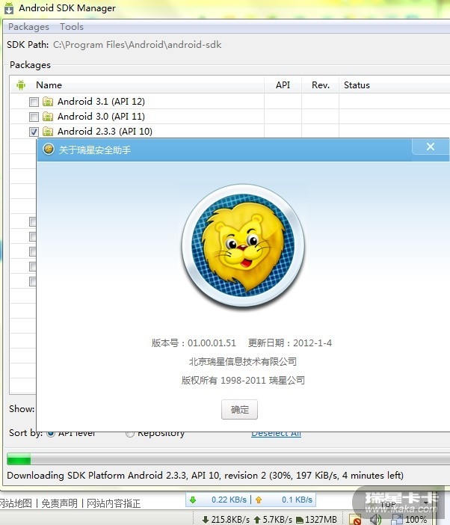This screenshot has height=525, width=450.
Task: Click the lion logo in the about dialog
Action: click(243, 245)
